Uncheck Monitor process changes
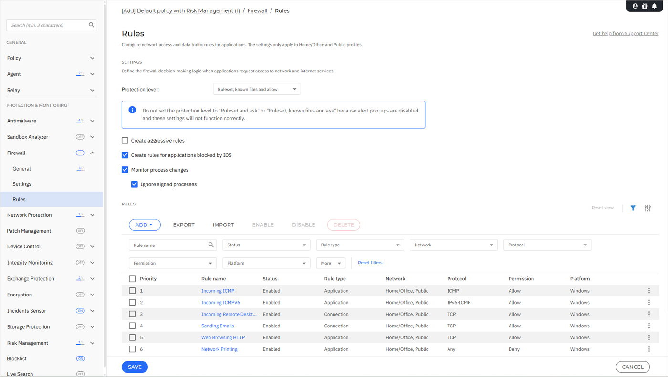Image resolution: width=668 pixels, height=377 pixels. pyautogui.click(x=125, y=170)
